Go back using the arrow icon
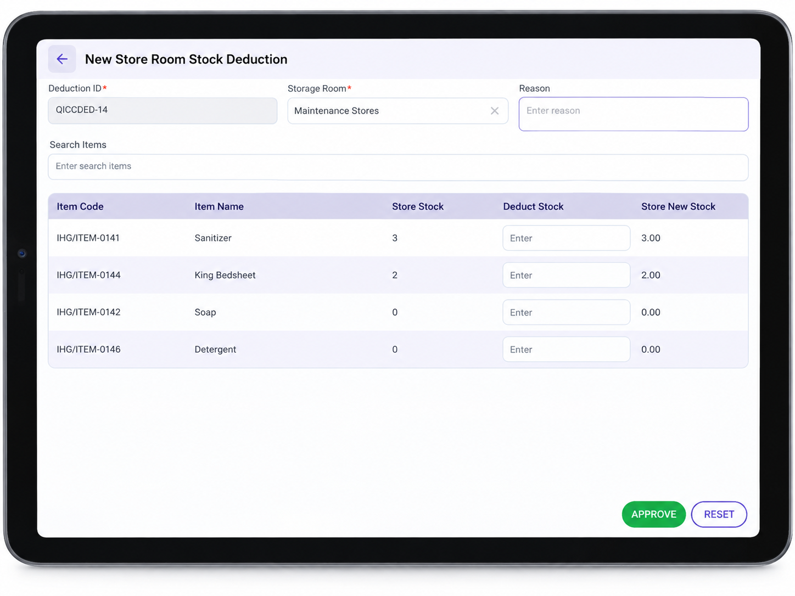Viewport: 795px width, 596px height. pyautogui.click(x=62, y=59)
